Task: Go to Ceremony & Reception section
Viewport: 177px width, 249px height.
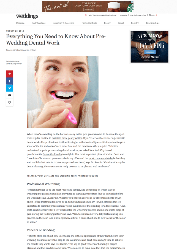Action: point(63,23)
